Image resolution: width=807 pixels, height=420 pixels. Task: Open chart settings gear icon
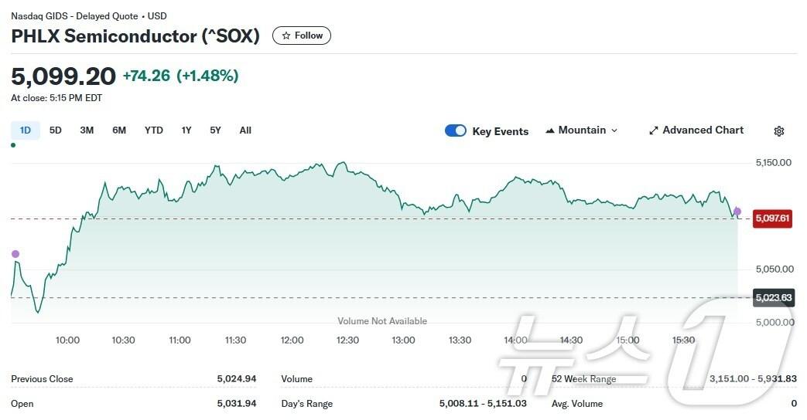pyautogui.click(x=779, y=131)
